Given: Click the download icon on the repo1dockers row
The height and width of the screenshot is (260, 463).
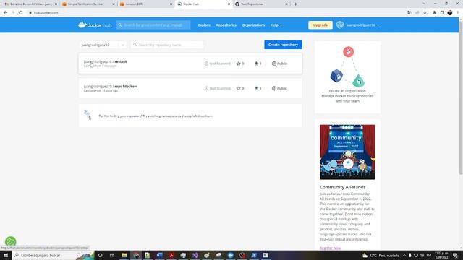Looking at the screenshot, I should [256, 88].
